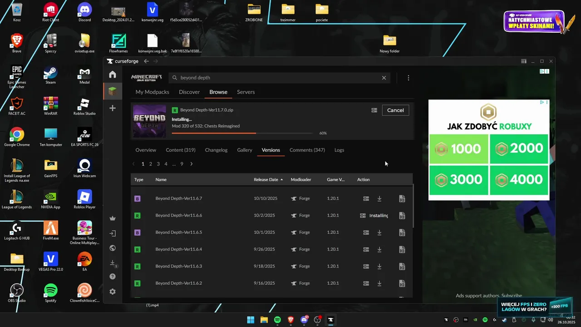
Task: Open Brave browser from the taskbar
Action: [290, 320]
